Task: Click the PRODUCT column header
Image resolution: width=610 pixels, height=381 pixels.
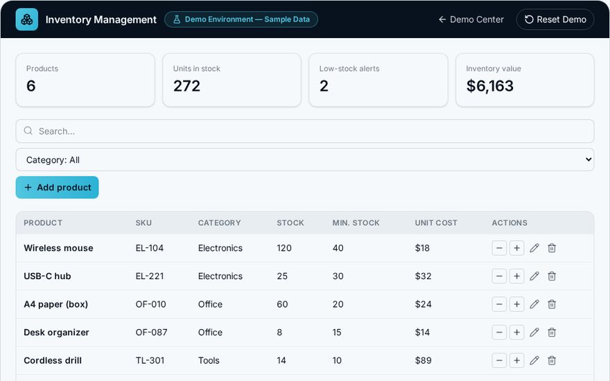Action: [x=43, y=223]
